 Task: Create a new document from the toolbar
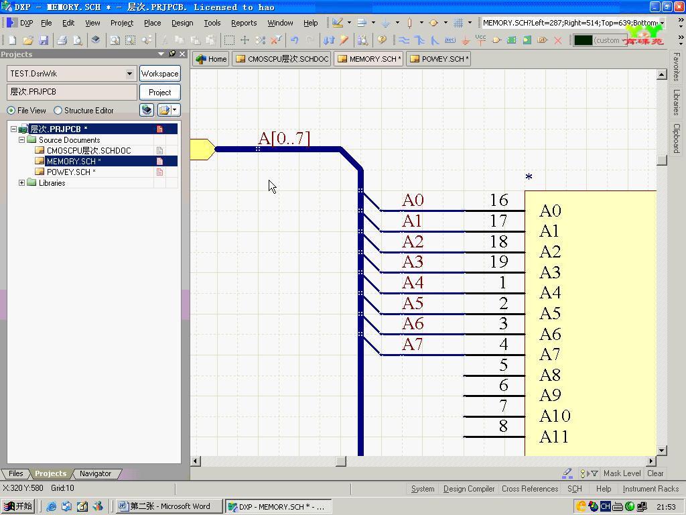tap(12, 40)
